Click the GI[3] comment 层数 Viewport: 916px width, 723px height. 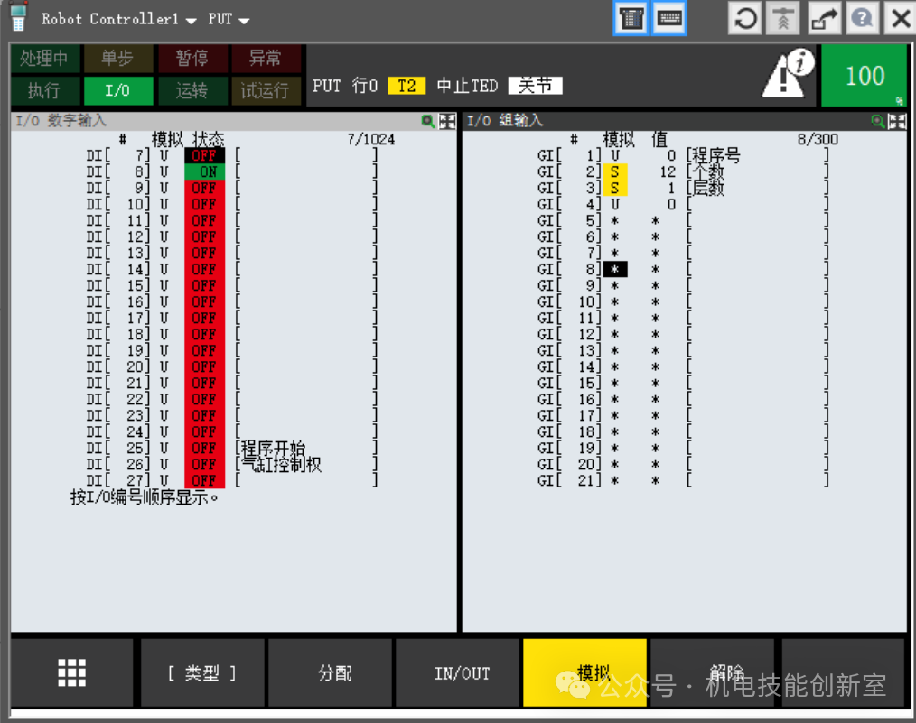pos(708,189)
